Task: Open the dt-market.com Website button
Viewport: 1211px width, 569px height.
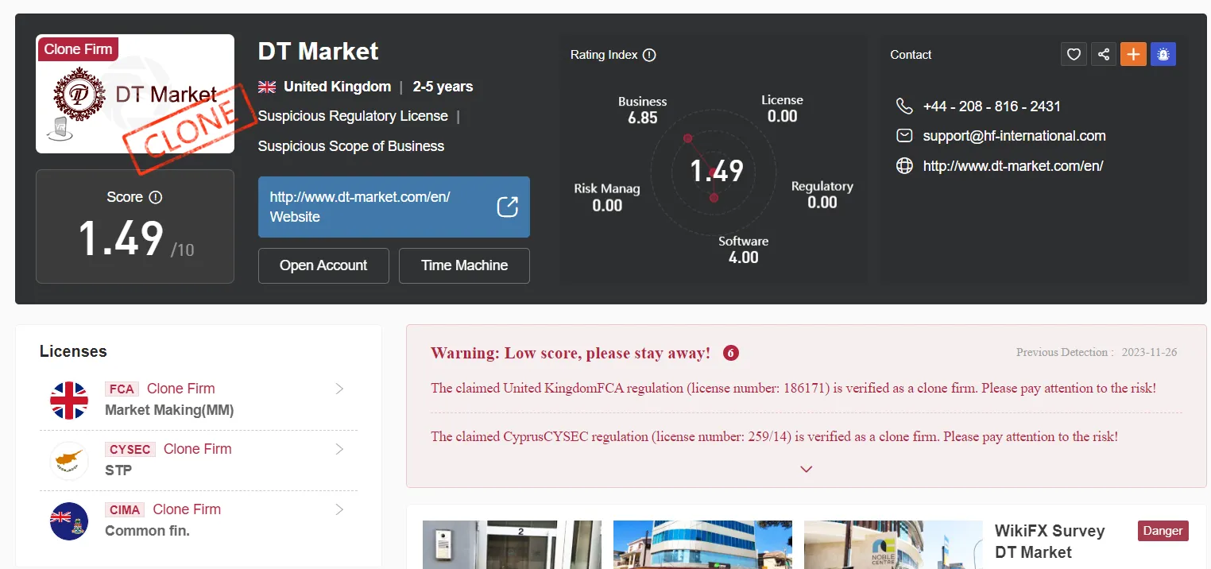Action: click(394, 207)
